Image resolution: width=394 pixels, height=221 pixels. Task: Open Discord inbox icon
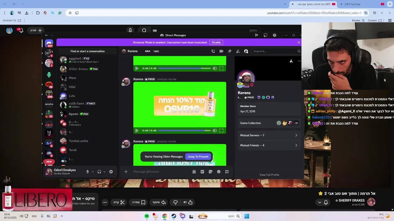(266, 35)
